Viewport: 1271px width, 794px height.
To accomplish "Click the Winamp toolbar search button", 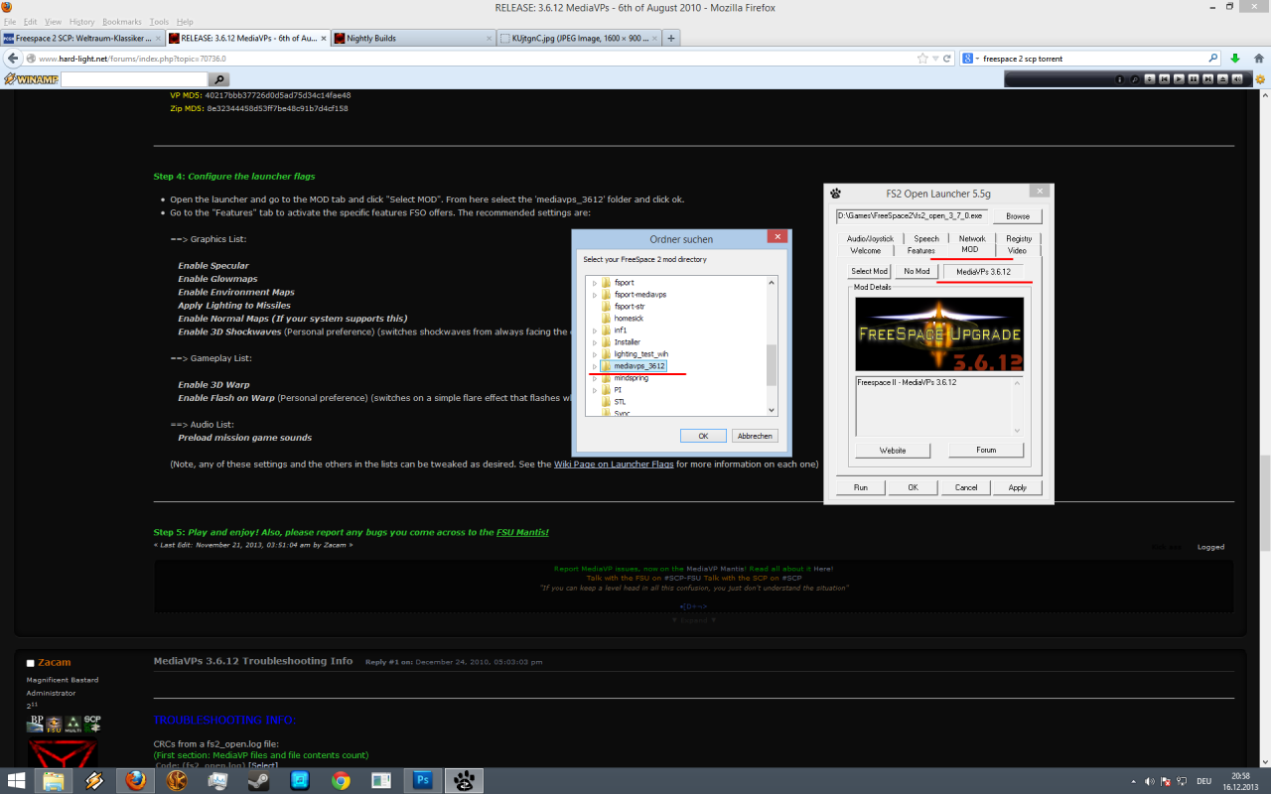I will coord(219,78).
